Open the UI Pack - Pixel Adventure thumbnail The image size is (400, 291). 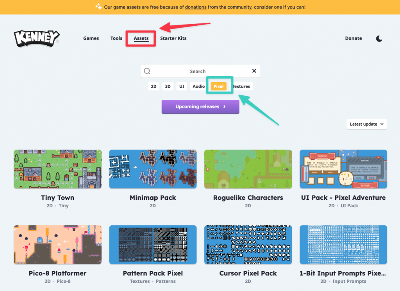(343, 169)
